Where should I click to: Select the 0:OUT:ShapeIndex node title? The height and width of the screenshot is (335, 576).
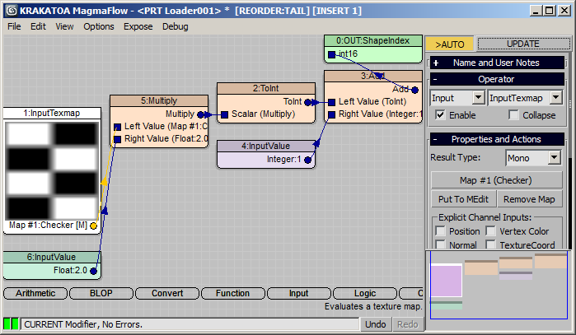pyautogui.click(x=372, y=40)
